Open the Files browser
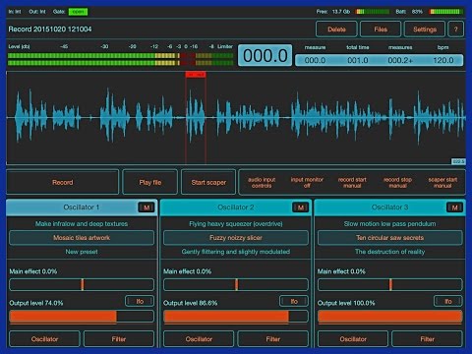The height and width of the screenshot is (354, 472). [x=381, y=29]
